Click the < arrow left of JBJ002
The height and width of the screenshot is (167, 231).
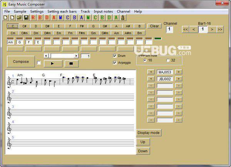pos(151,79)
